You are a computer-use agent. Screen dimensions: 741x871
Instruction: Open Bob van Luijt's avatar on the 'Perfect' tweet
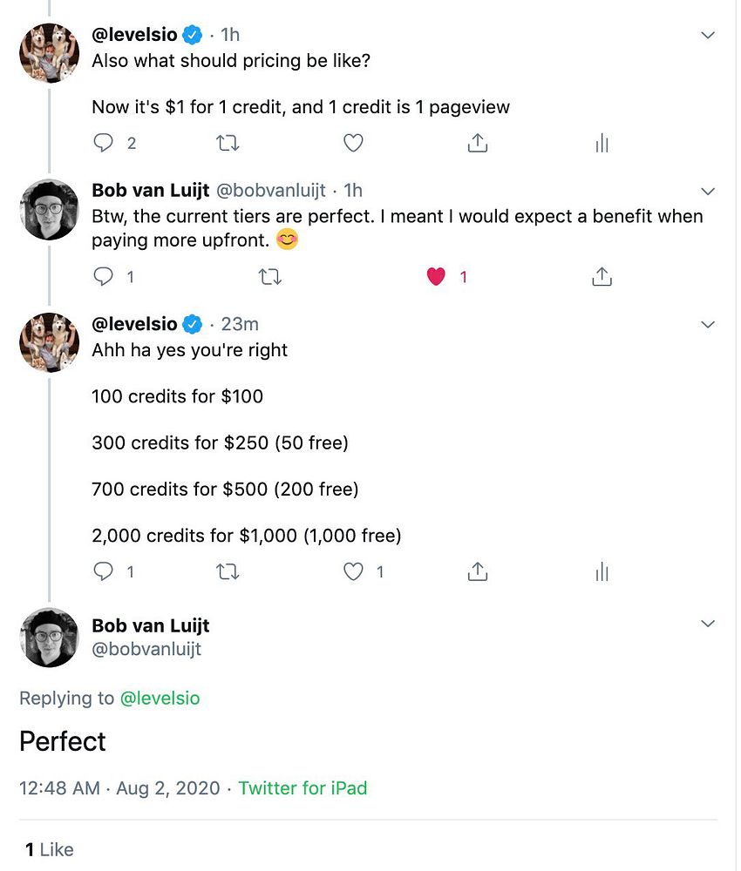(x=50, y=638)
